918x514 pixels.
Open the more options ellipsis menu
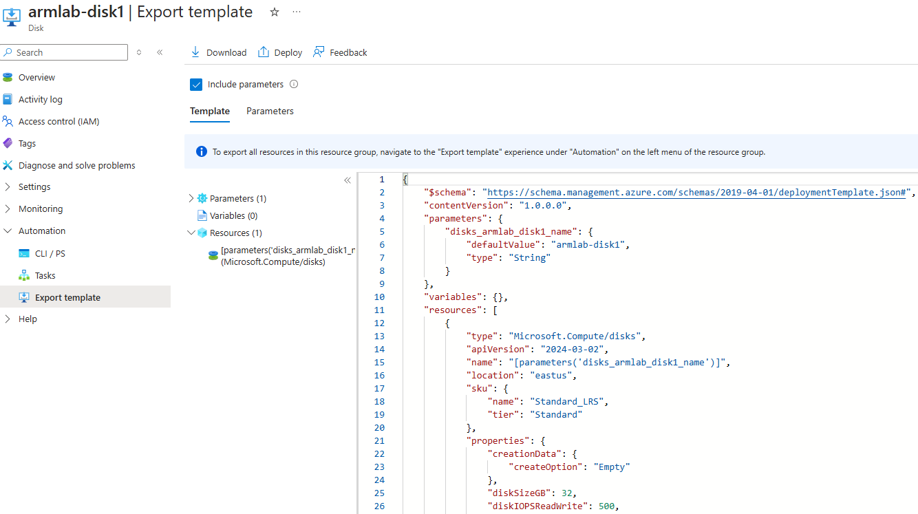click(297, 12)
